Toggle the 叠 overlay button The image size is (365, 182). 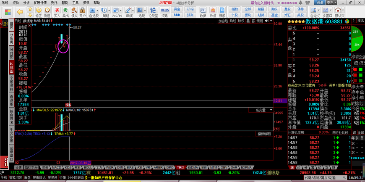[248, 21]
